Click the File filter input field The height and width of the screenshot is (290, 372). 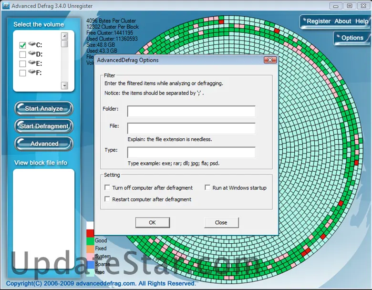191,128
